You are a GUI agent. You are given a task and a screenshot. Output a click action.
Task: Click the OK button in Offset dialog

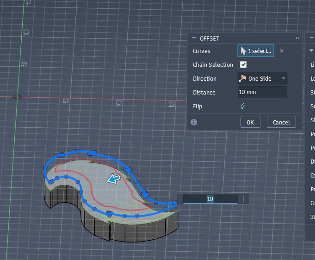(x=250, y=122)
